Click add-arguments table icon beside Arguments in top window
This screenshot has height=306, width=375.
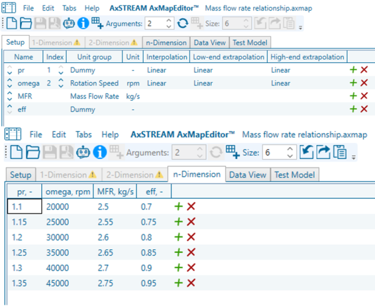point(97,23)
